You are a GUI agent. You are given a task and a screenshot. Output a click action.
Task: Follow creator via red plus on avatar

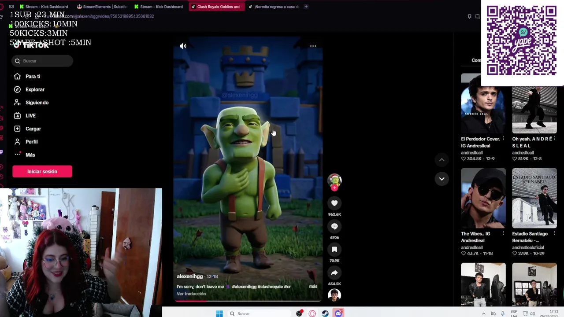(x=334, y=188)
